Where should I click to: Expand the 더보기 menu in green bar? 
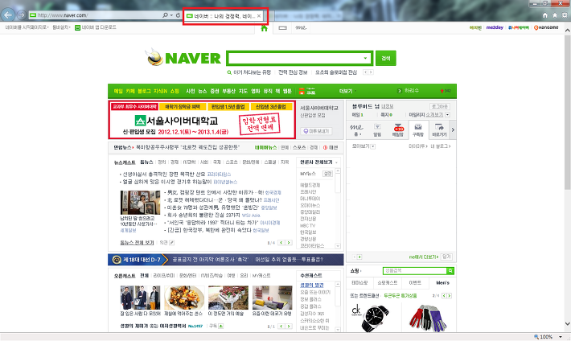tap(347, 91)
